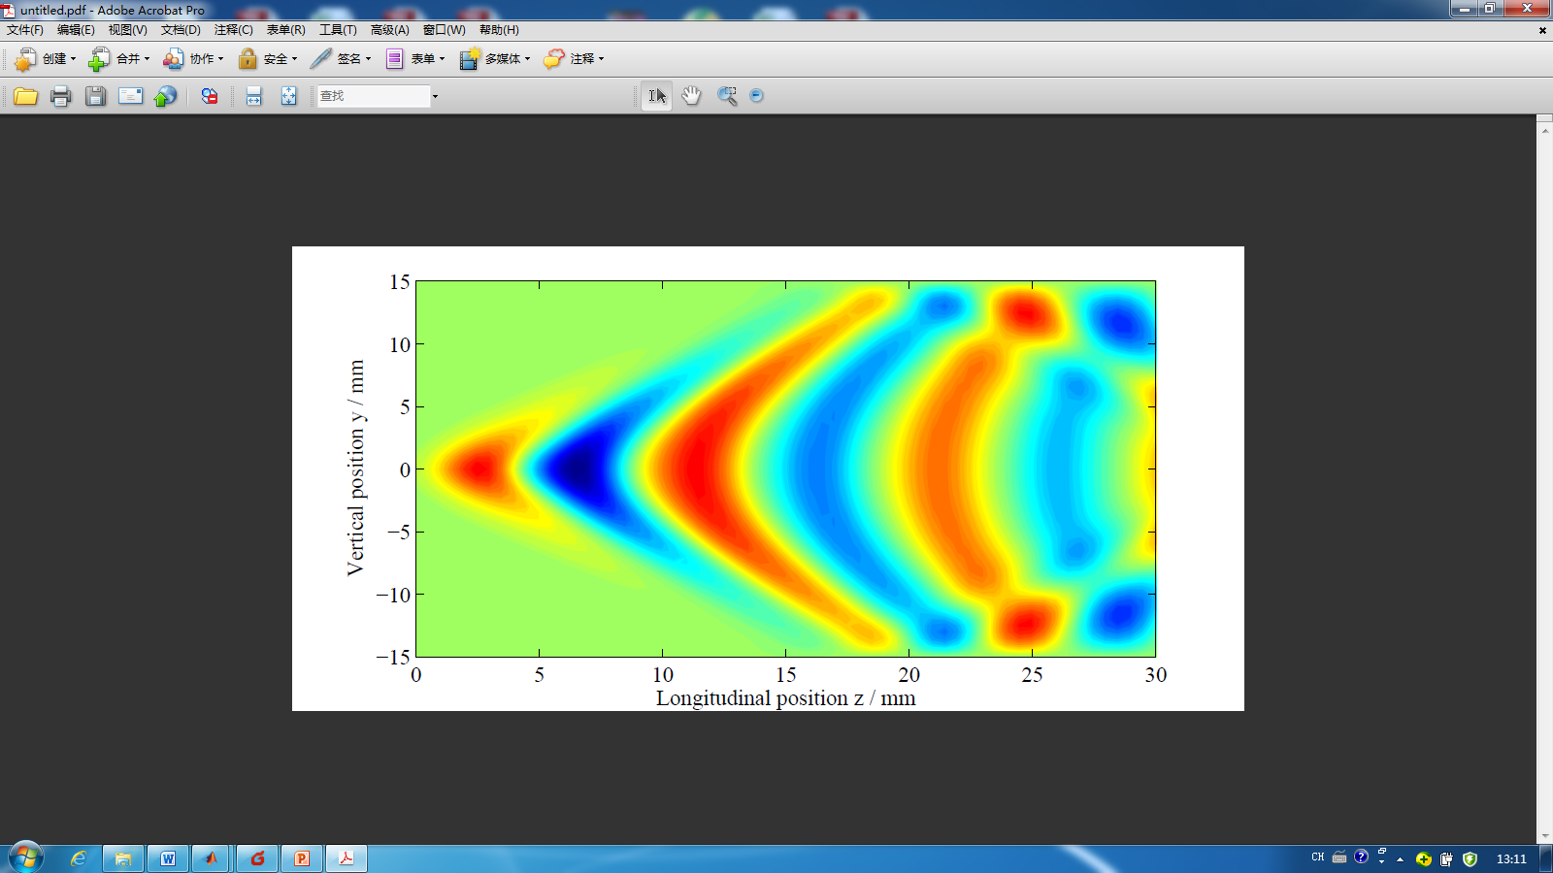
Task: Click in the 查找 search field
Action: 374,96
